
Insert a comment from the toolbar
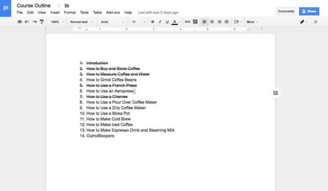pyautogui.click(x=195, y=22)
